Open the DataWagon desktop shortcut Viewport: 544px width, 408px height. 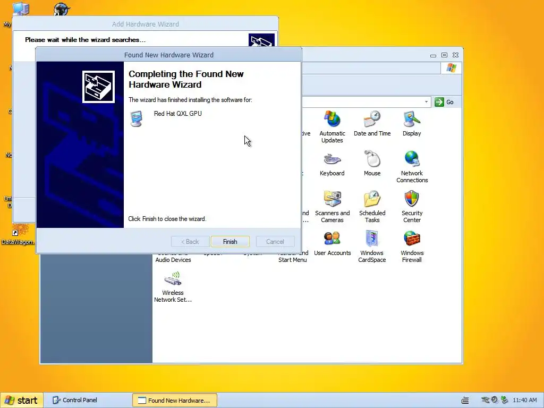pyautogui.click(x=18, y=234)
